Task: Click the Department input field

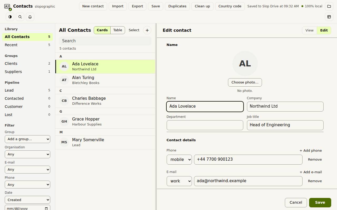Action: coord(205,125)
